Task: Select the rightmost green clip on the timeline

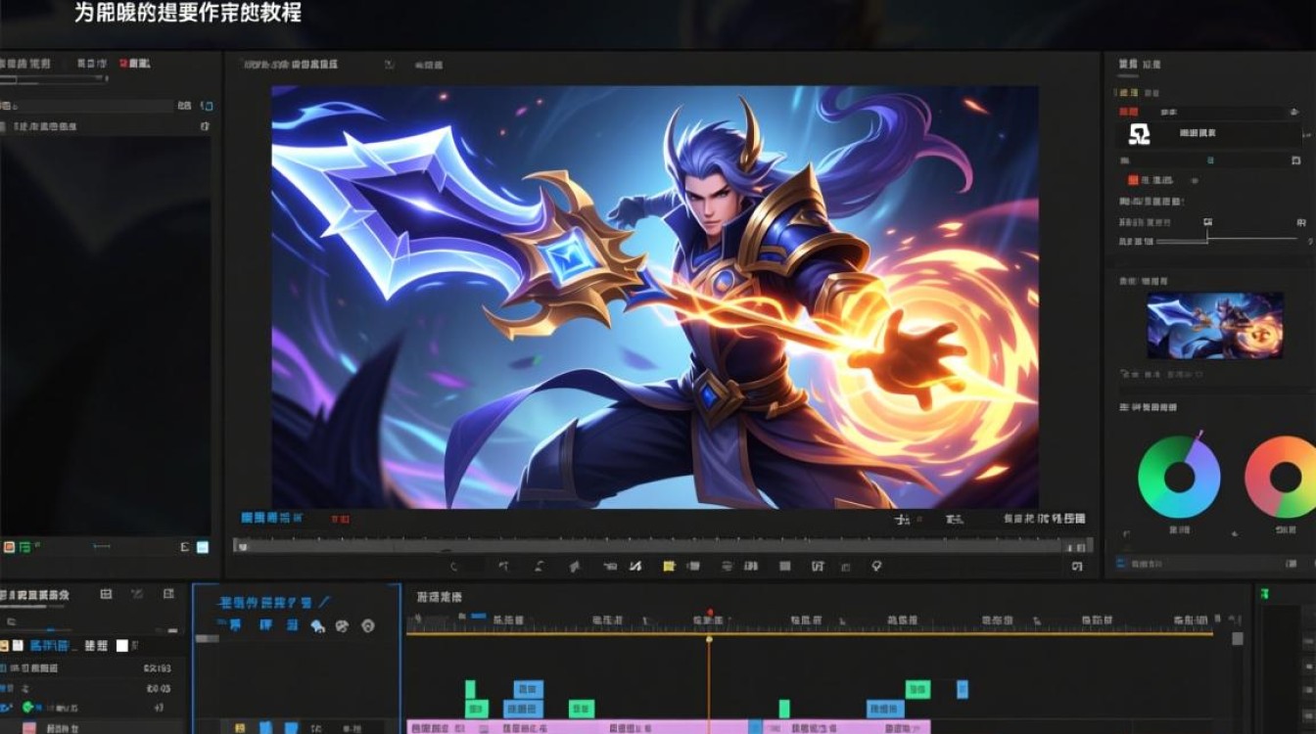Action: (917, 689)
